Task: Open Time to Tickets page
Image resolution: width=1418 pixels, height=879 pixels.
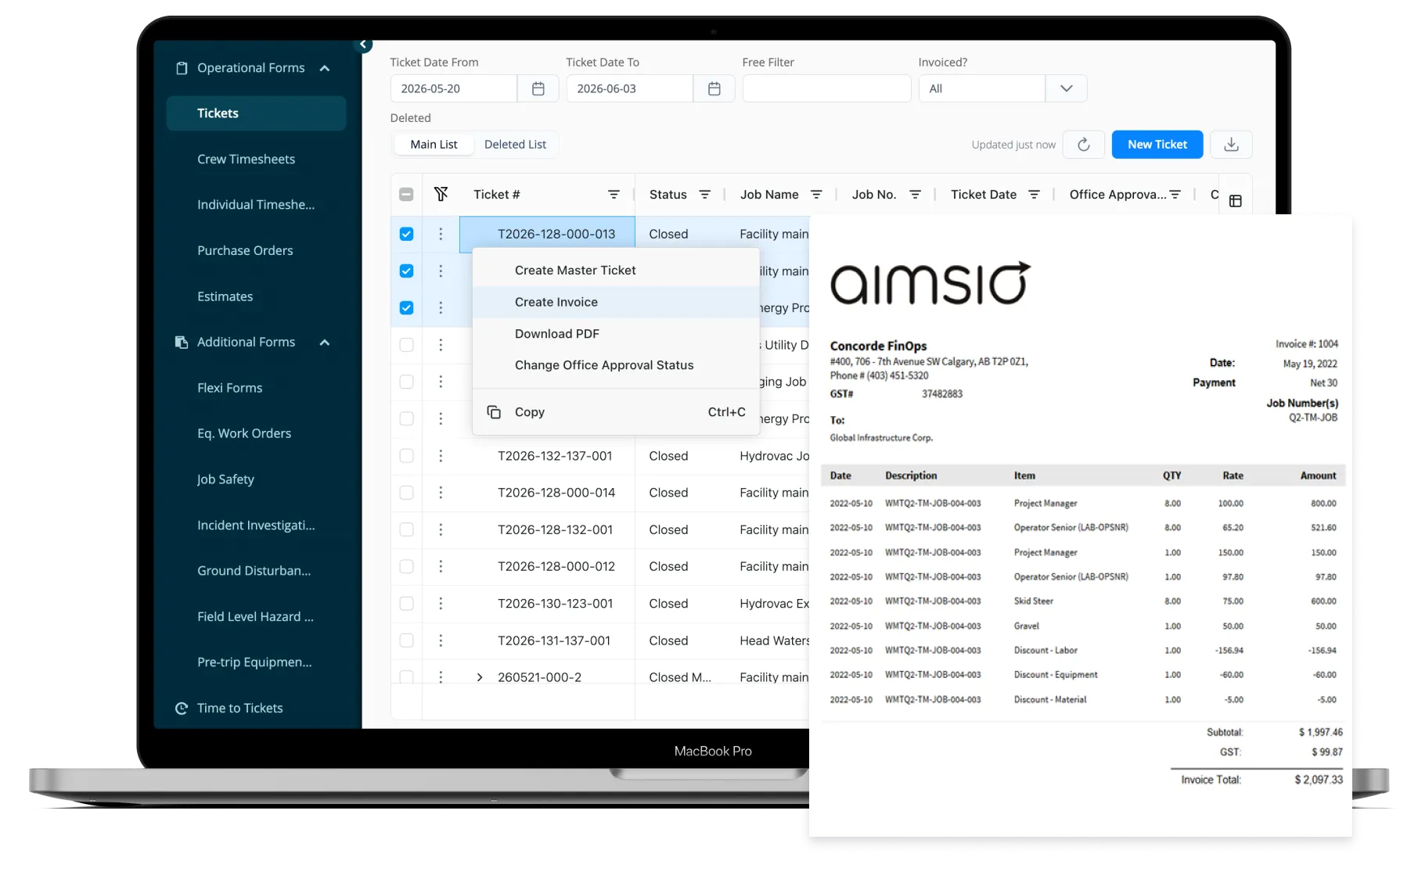Action: tap(239, 708)
